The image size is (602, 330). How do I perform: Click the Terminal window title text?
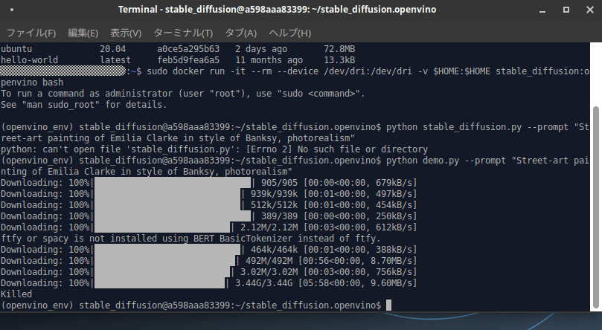(x=278, y=10)
